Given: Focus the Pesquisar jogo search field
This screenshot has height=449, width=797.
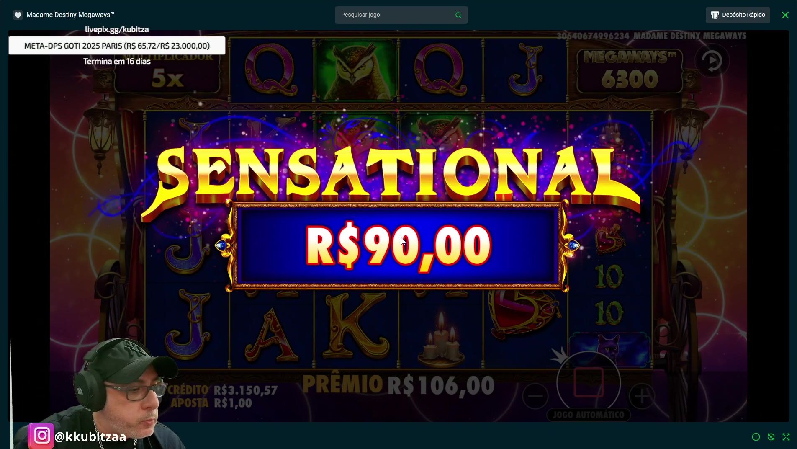Looking at the screenshot, I should 401,15.
